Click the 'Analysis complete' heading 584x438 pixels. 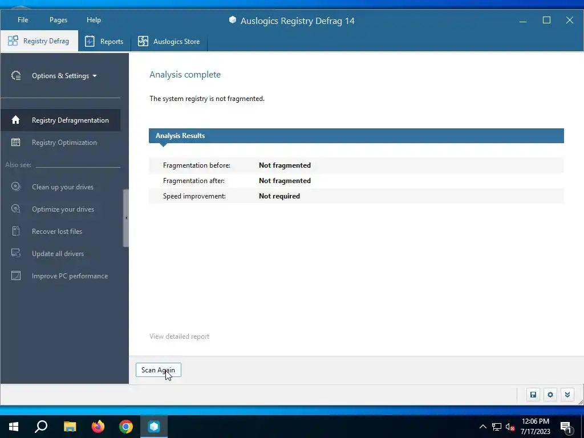[185, 75]
